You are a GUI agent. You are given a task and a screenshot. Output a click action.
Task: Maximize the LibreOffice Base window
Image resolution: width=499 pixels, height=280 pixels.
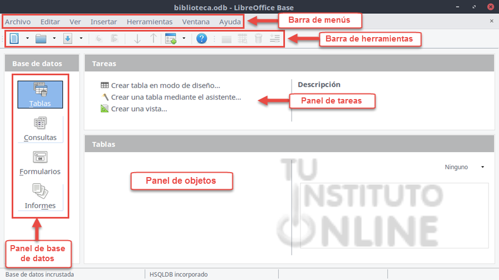tap(474, 7)
